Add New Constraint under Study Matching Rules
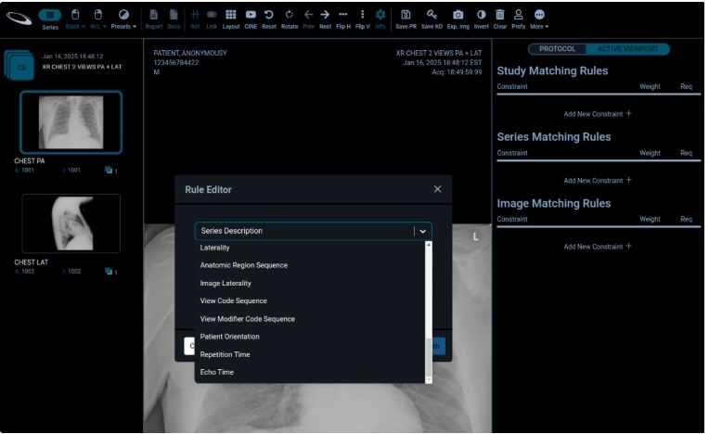Image resolution: width=709 pixels, height=434 pixels. 598,114
